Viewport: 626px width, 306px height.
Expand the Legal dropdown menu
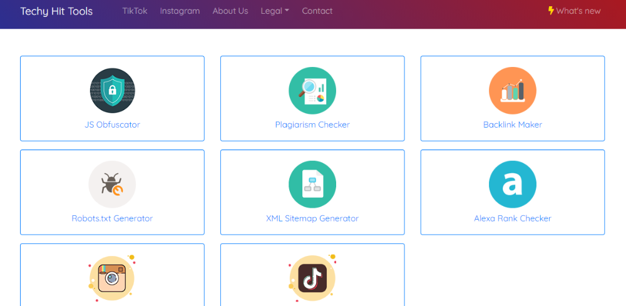(275, 11)
